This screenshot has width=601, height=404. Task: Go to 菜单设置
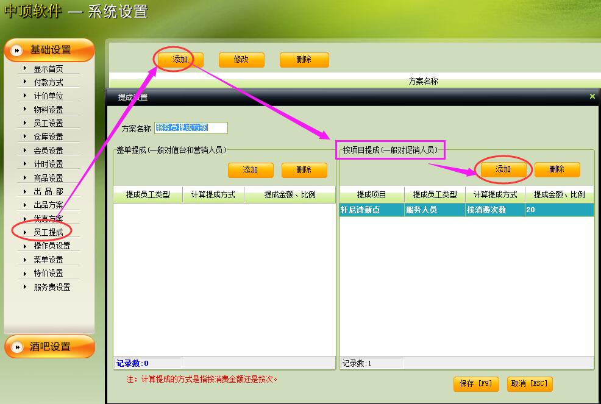(x=48, y=260)
